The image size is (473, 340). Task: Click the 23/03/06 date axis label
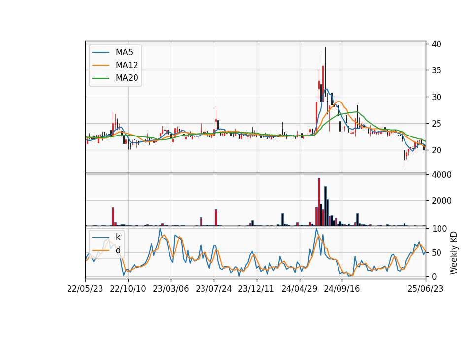(171, 289)
